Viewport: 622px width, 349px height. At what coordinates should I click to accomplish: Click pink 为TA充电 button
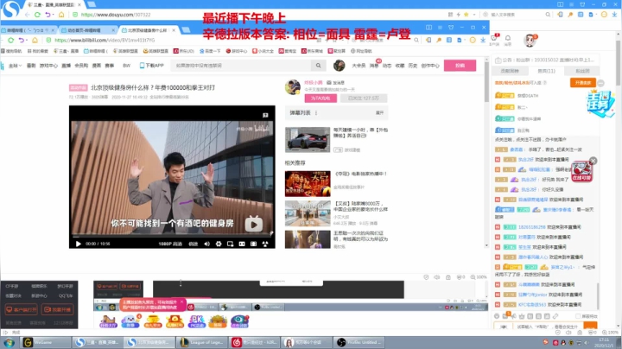click(321, 98)
